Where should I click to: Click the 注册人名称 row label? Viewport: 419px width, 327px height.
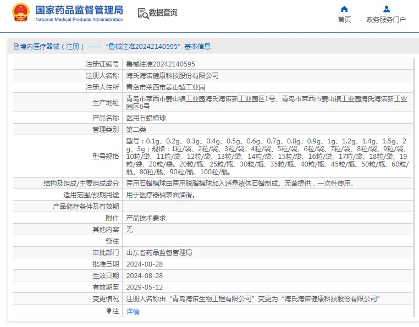click(102, 76)
